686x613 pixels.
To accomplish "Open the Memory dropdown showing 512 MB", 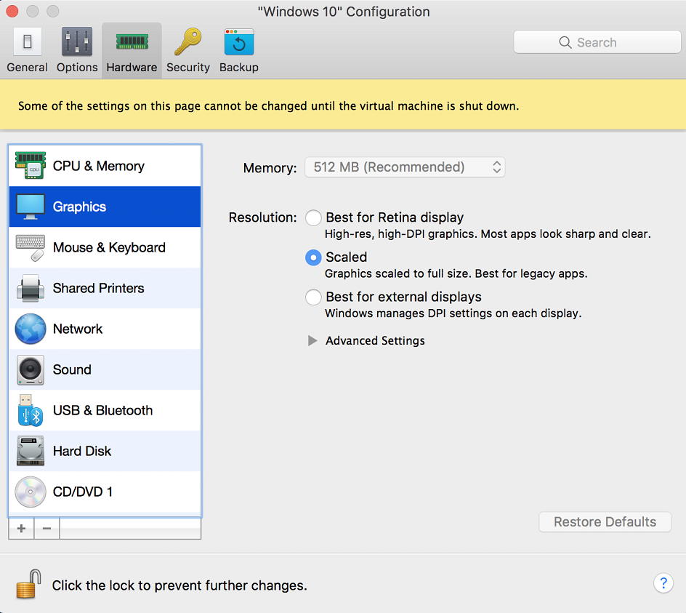I will [x=405, y=167].
